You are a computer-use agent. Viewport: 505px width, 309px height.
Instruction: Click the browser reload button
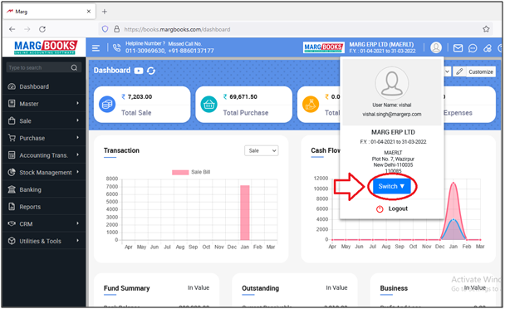coord(42,29)
